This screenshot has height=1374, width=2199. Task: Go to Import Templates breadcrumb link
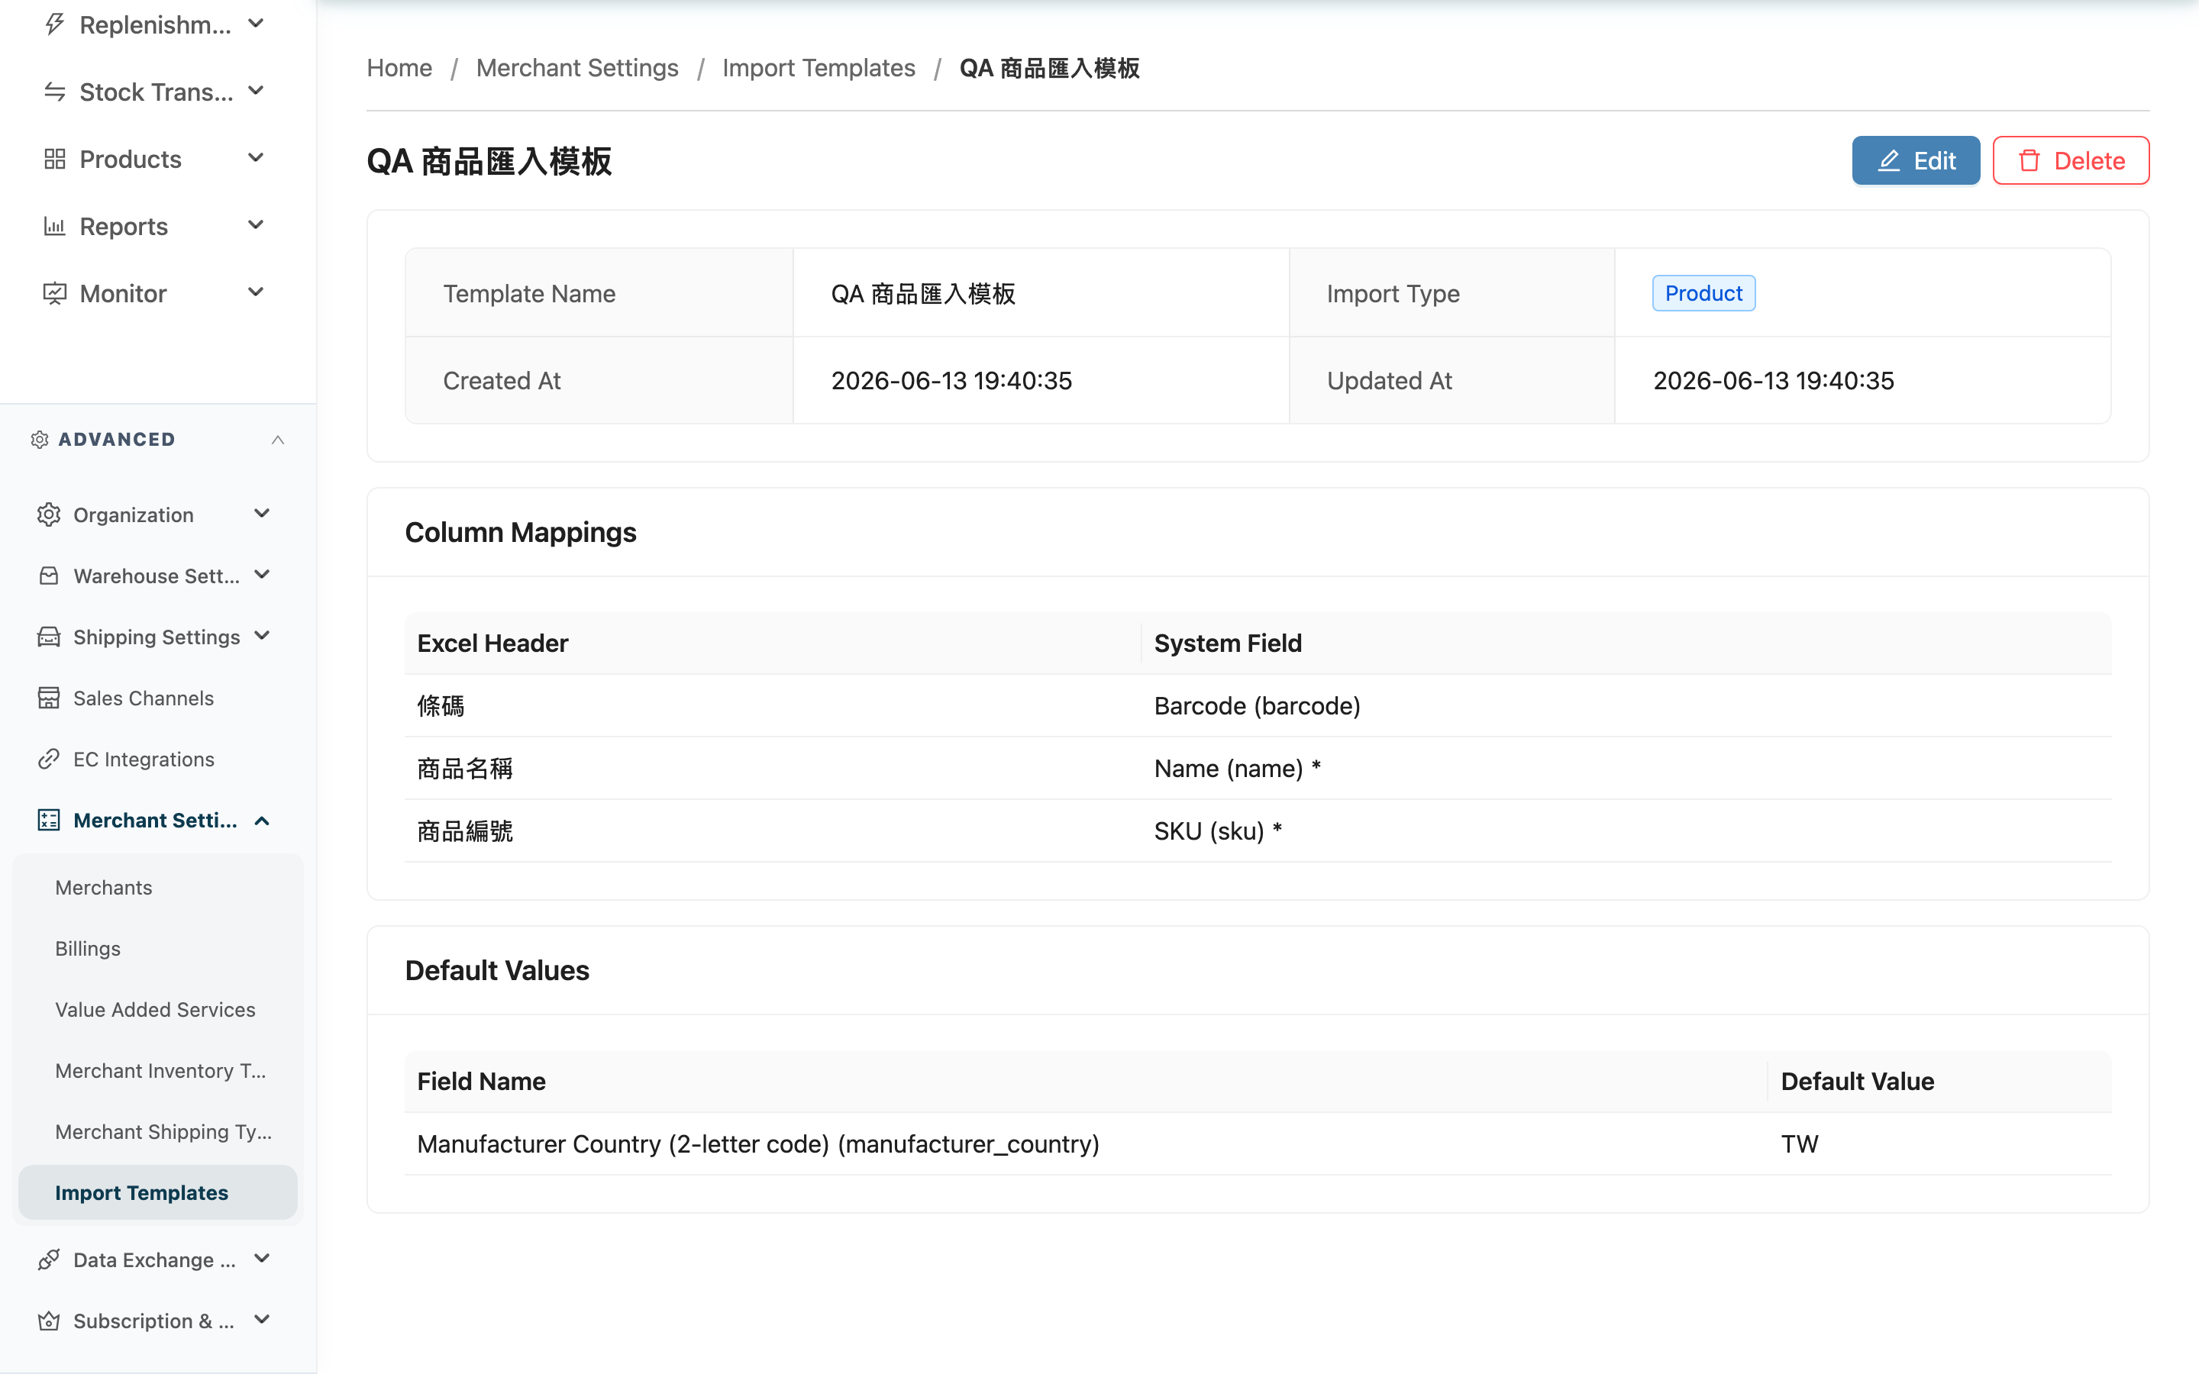click(819, 68)
